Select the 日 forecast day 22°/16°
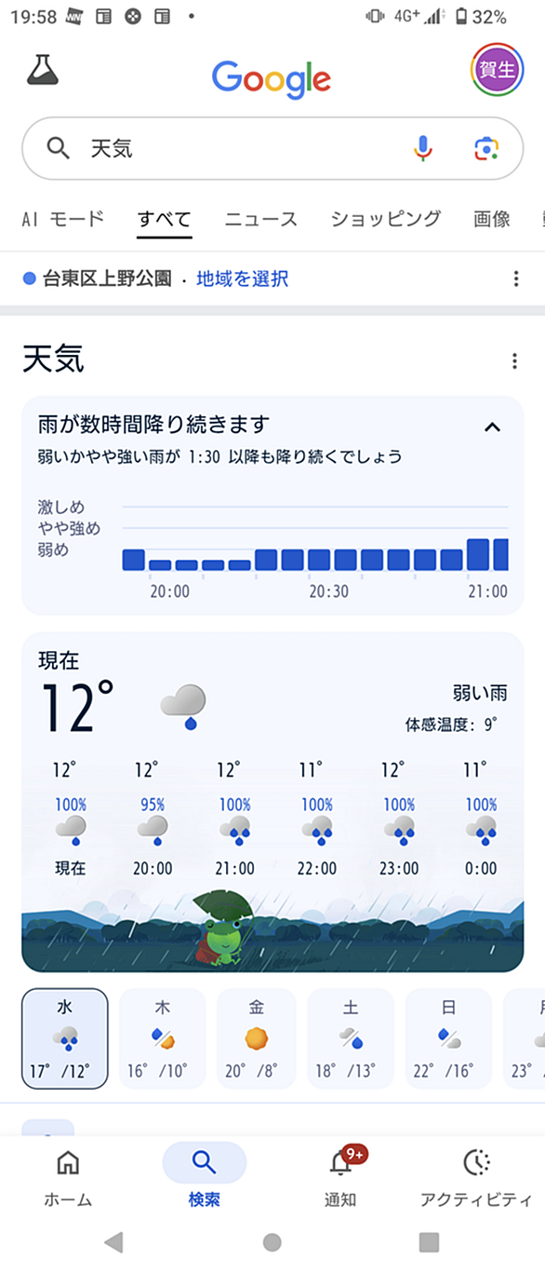The height and width of the screenshot is (1274, 545). tap(448, 1038)
